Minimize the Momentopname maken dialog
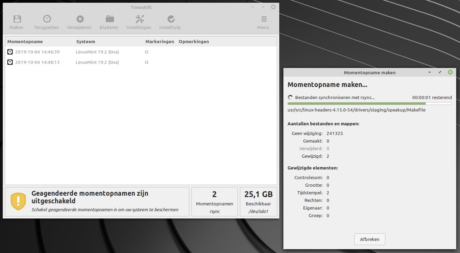 tap(430, 72)
